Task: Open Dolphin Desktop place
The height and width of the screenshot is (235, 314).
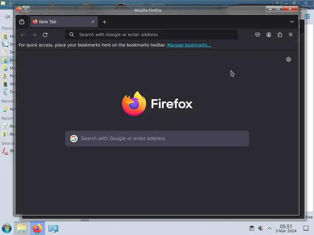Action: (8, 44)
